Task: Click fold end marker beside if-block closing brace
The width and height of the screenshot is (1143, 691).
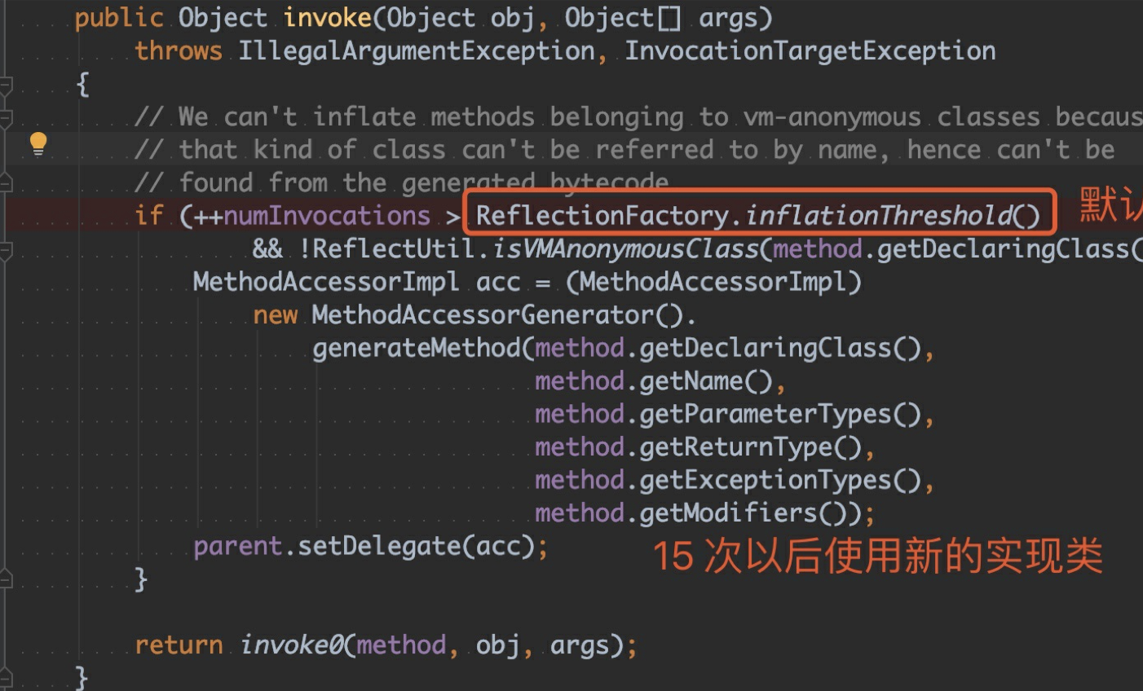Action: pos(6,579)
